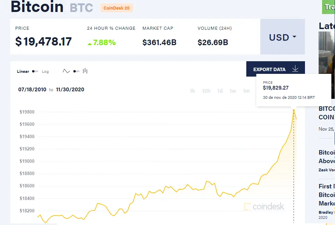Click the peak price marker on chart

coord(293,110)
